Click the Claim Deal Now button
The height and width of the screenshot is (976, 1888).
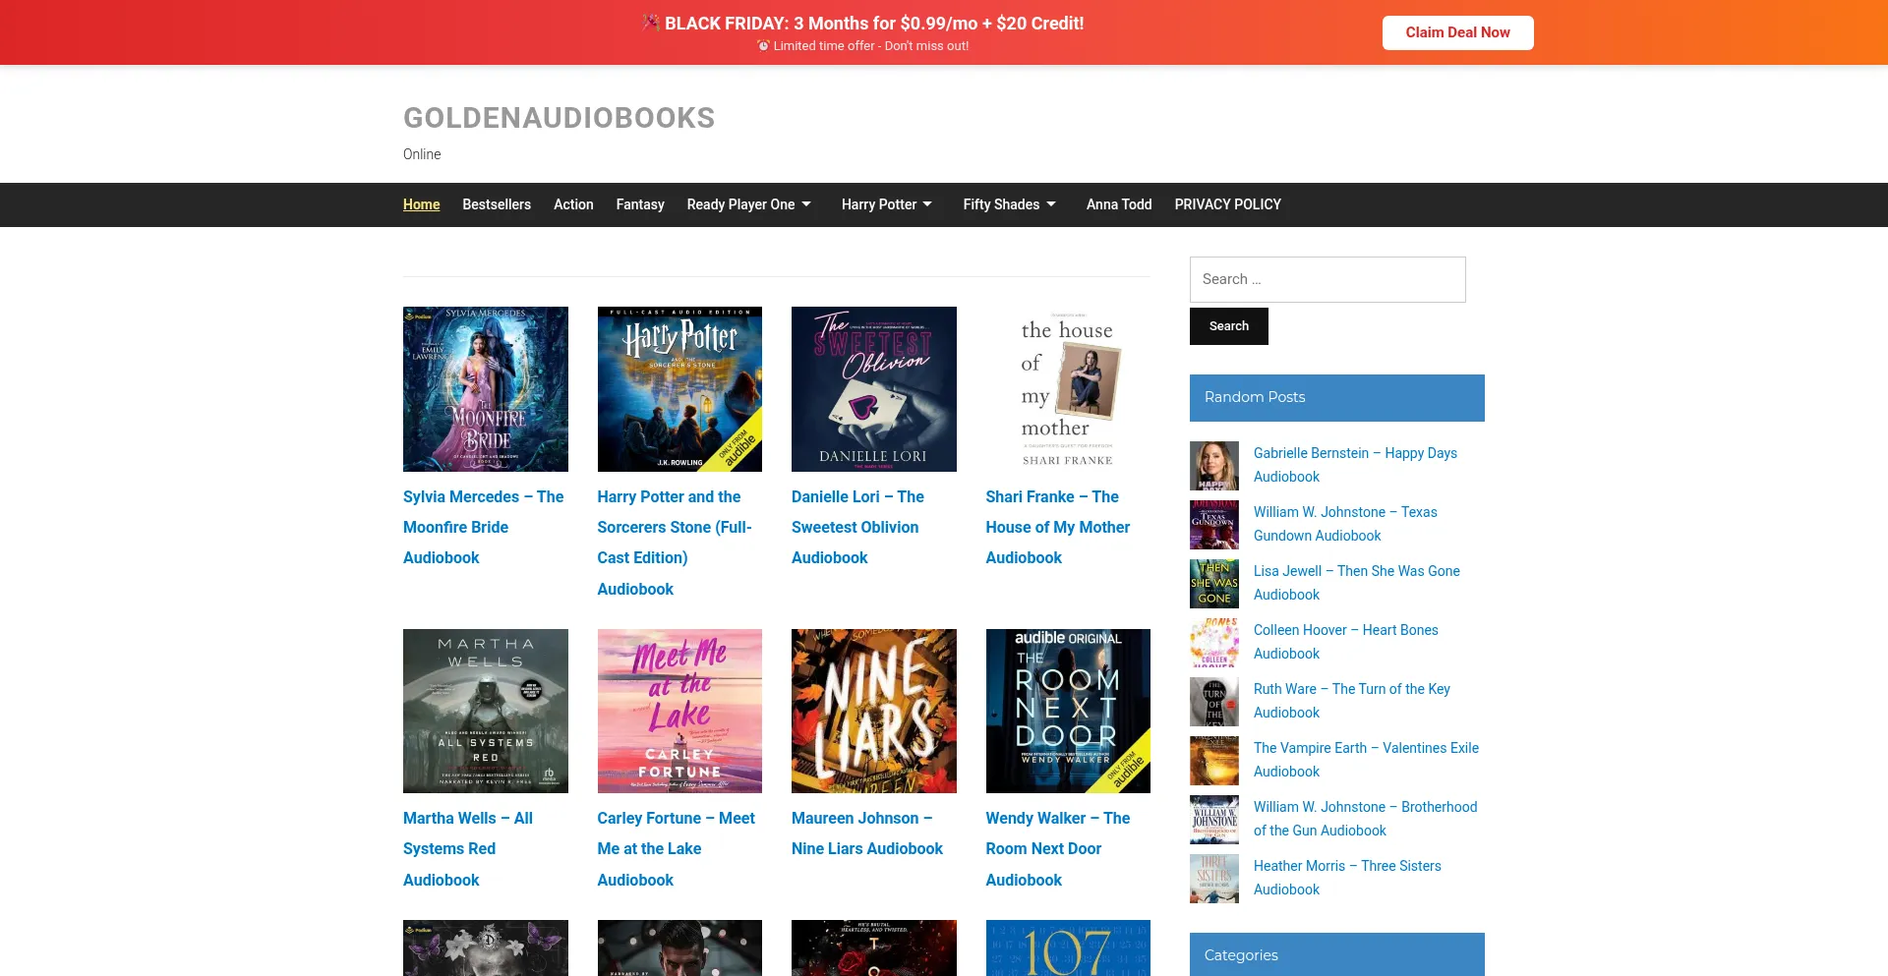click(1457, 32)
